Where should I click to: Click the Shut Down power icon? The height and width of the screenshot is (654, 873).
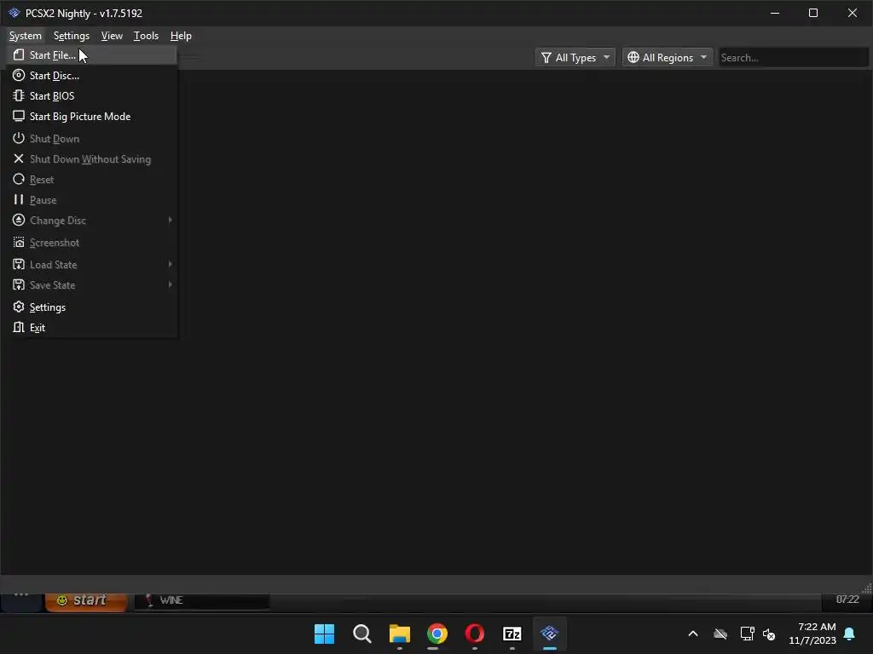[19, 138]
